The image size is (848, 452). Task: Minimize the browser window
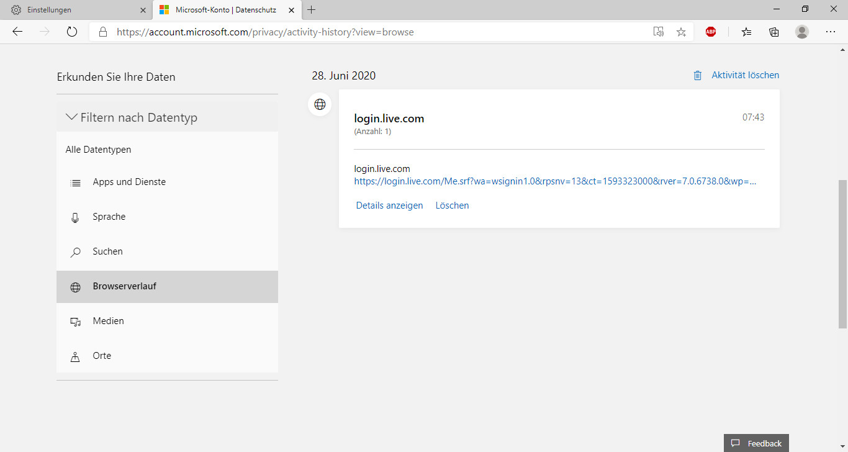(777, 9)
